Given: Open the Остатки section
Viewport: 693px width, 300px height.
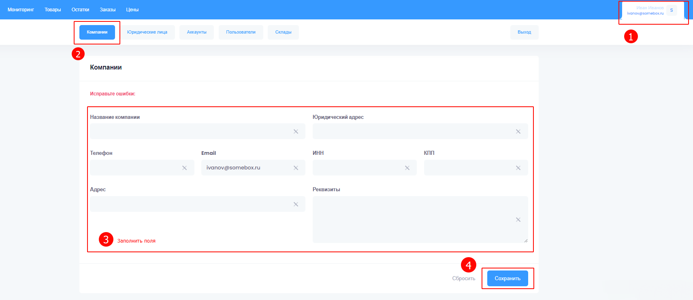Looking at the screenshot, I should (80, 10).
